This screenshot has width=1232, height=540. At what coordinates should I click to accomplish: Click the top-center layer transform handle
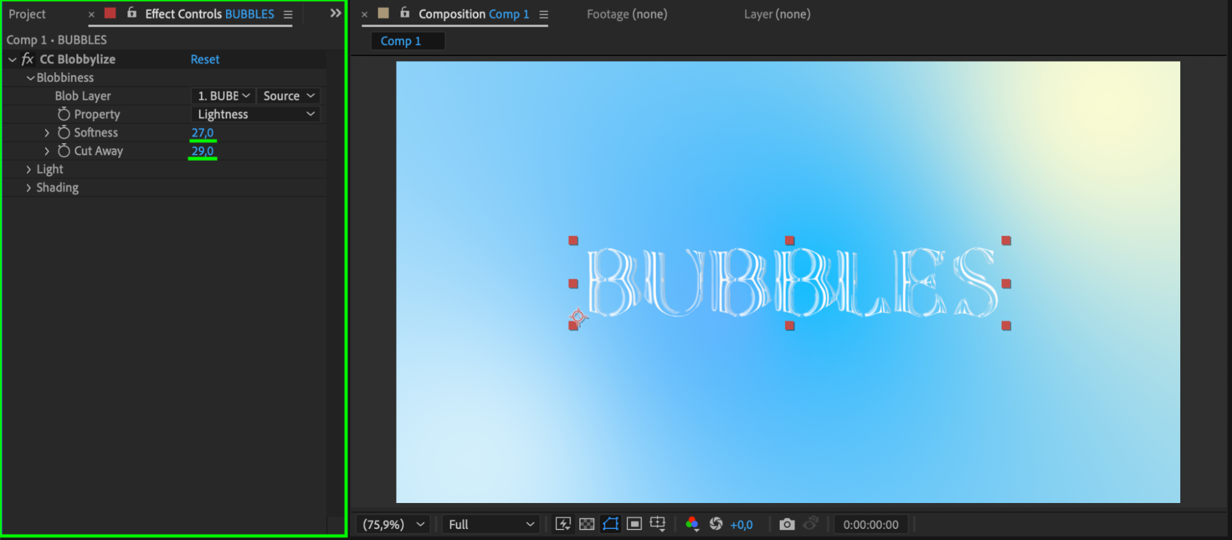coord(789,240)
